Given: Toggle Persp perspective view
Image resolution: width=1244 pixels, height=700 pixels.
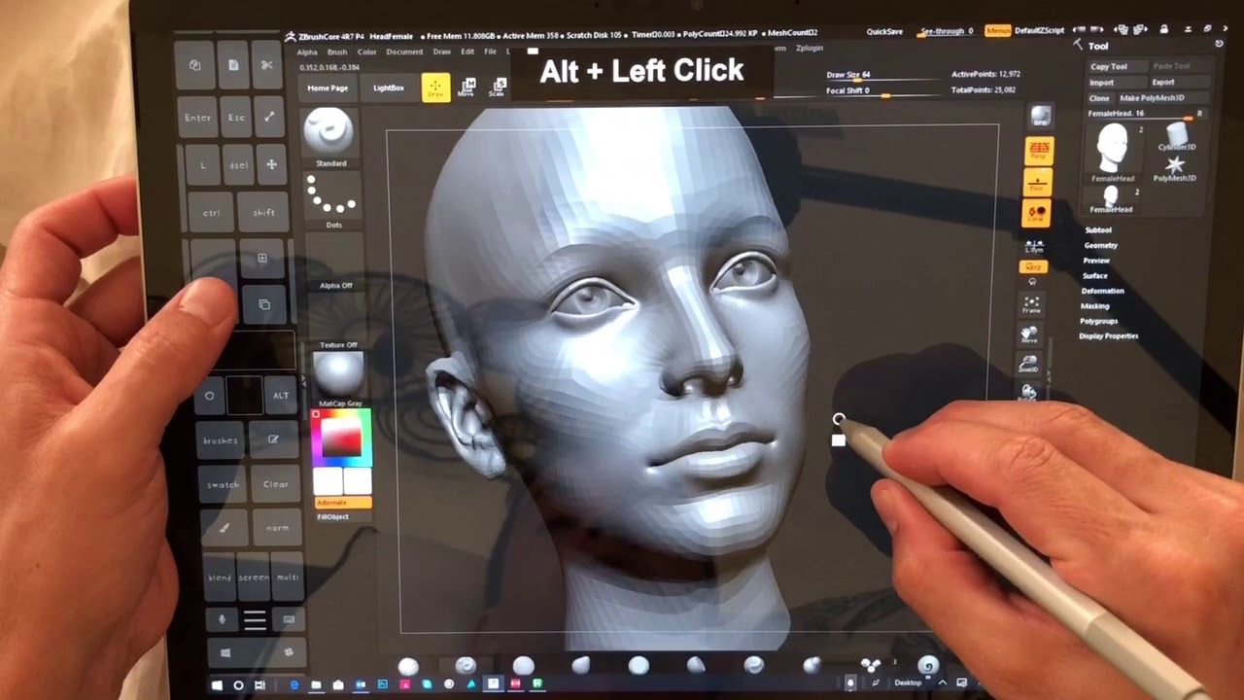Looking at the screenshot, I should point(1039,150).
